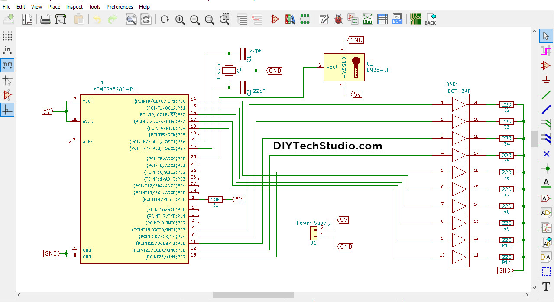Toggle grid display on left toolbar
The height and width of the screenshot is (302, 554).
tap(7, 36)
